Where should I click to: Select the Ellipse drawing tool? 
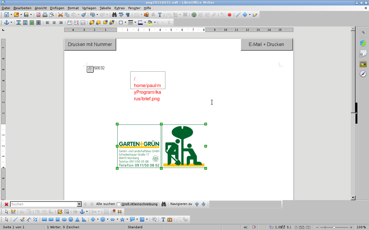point(64,219)
